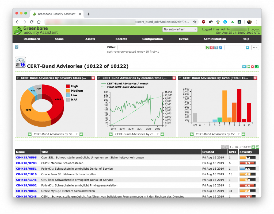This screenshot has width=274, height=214.
Task: Jump to last page of advisories
Action: [x=257, y=147]
